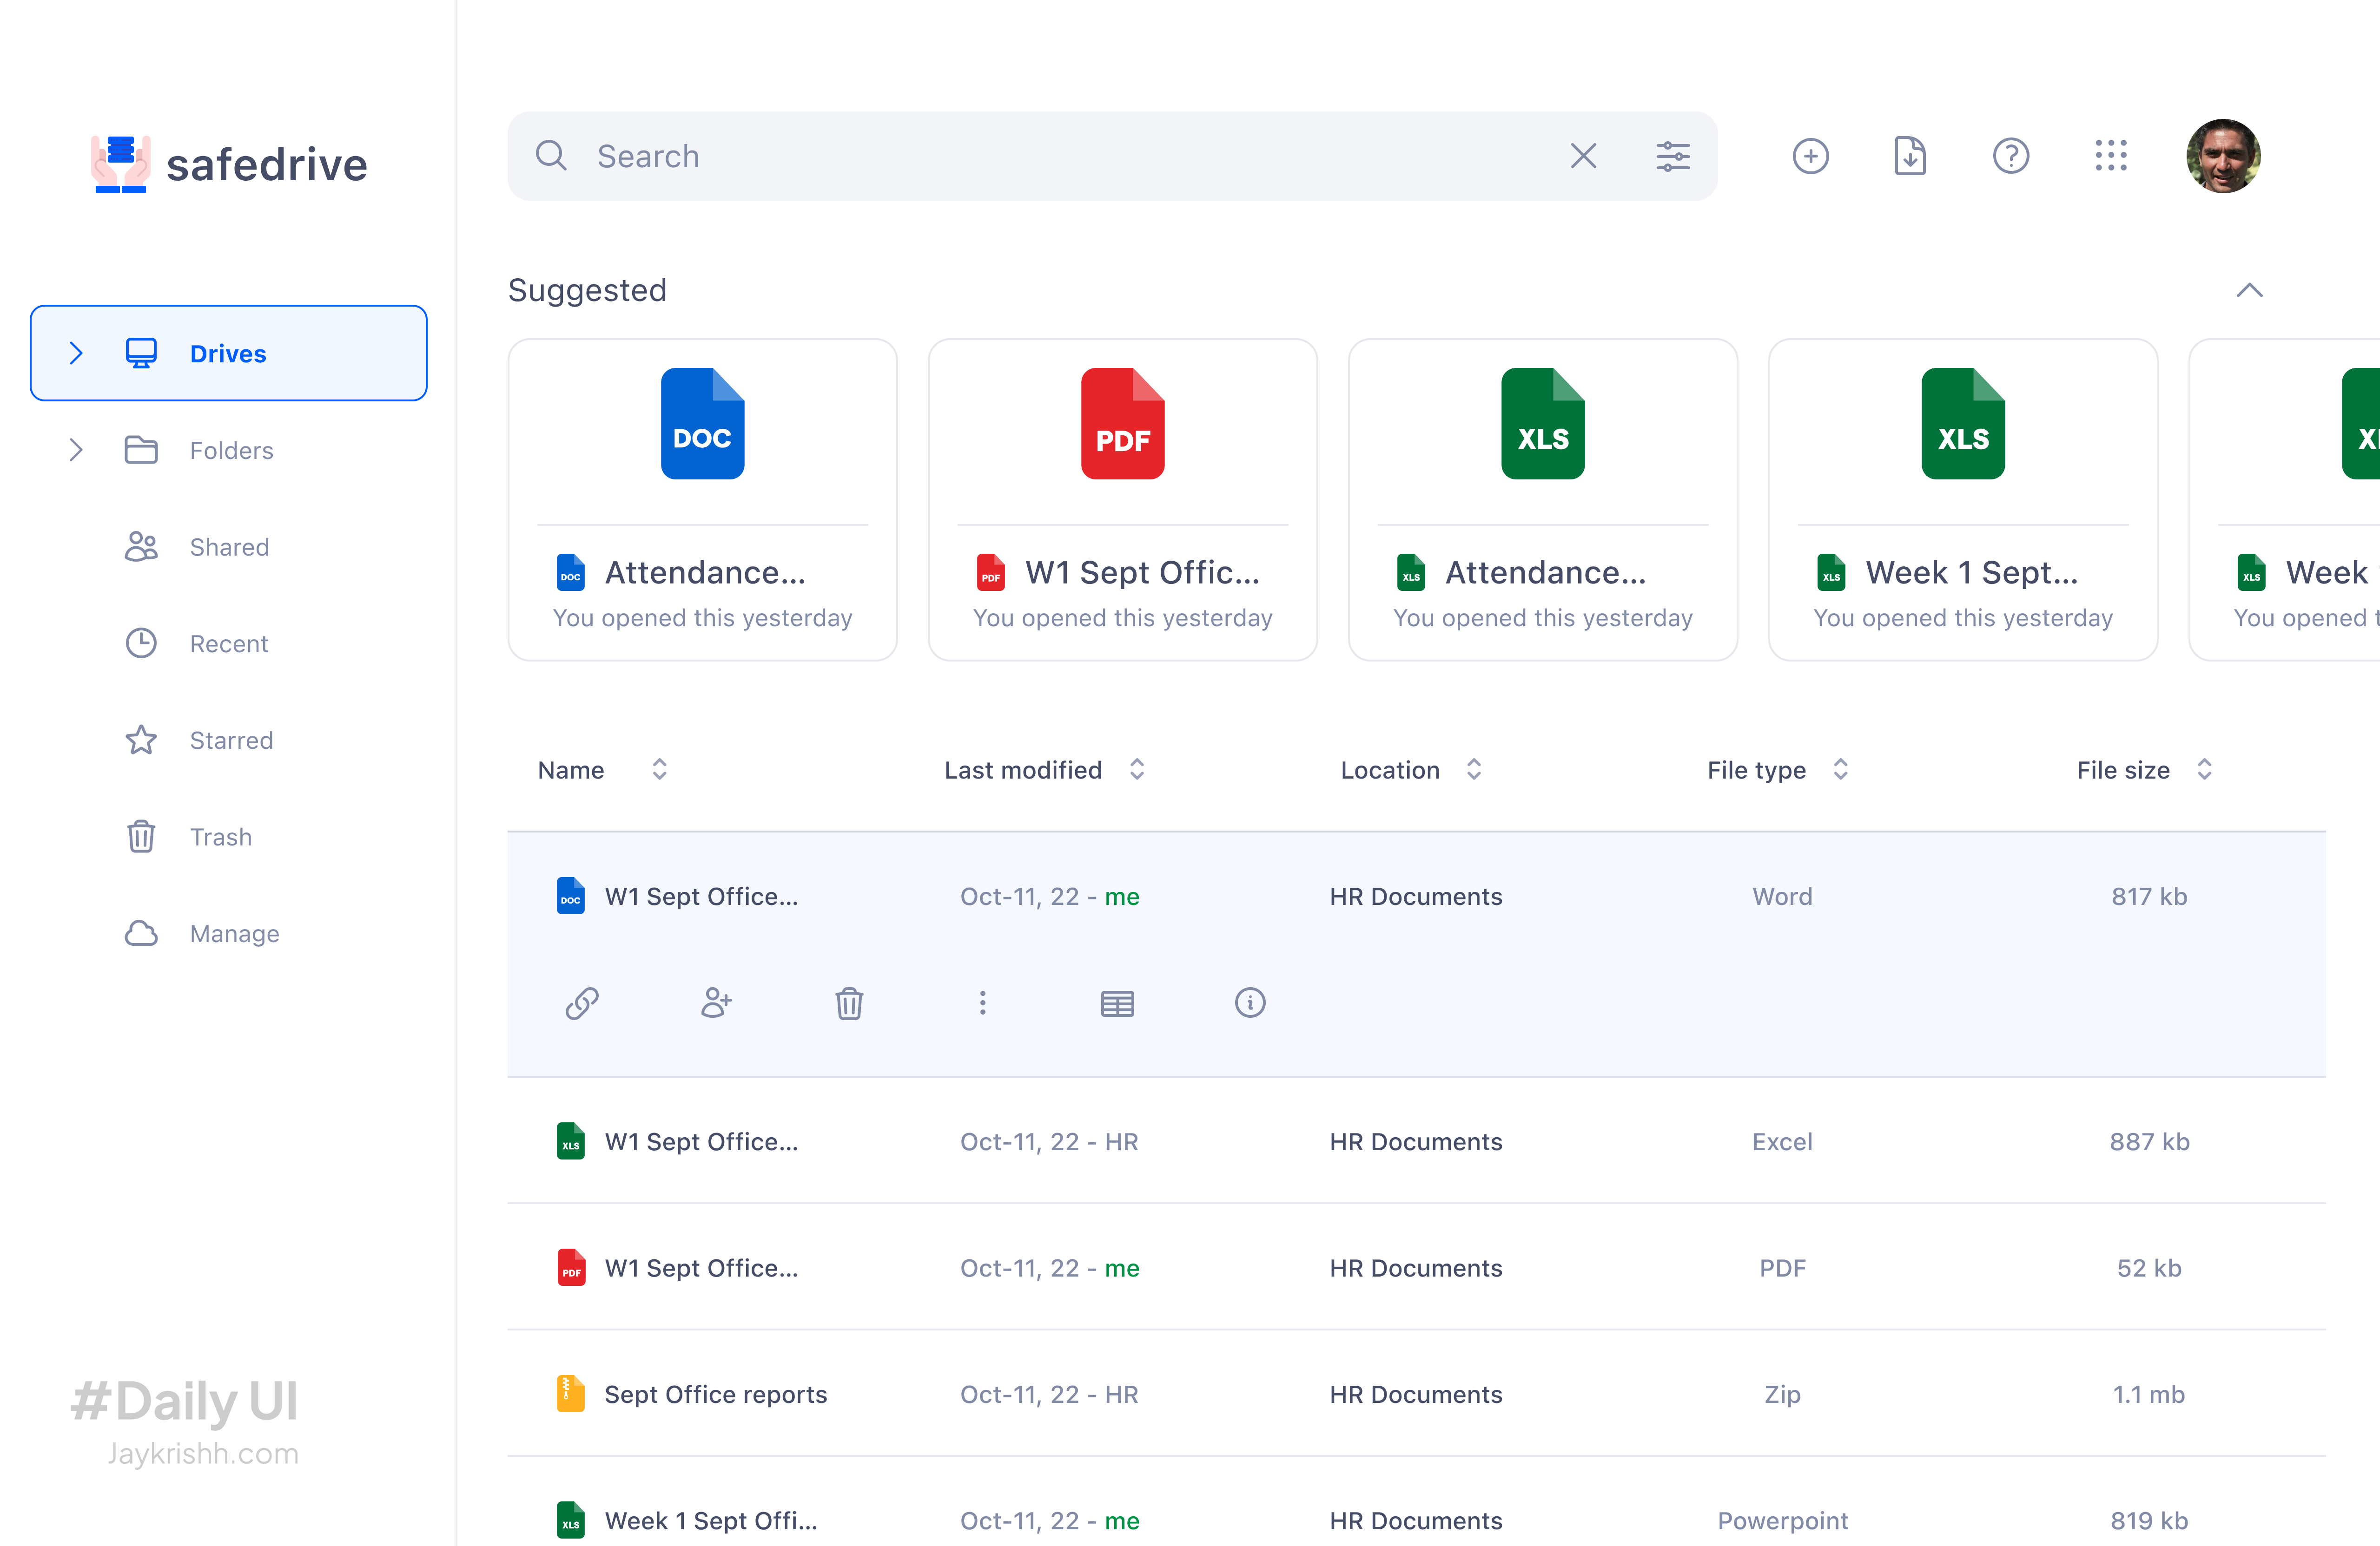Open Sept Office reports file name
This screenshot has width=2380, height=1546.
(715, 1394)
